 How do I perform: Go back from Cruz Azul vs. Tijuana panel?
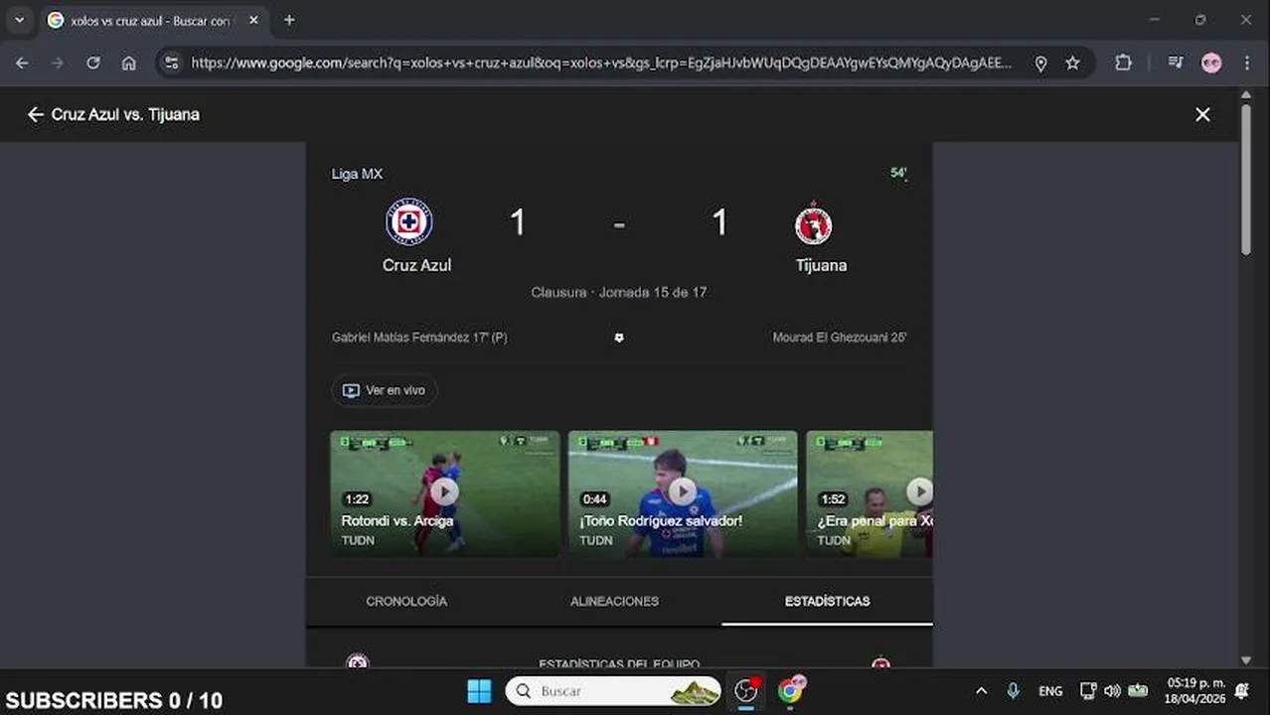(x=36, y=114)
